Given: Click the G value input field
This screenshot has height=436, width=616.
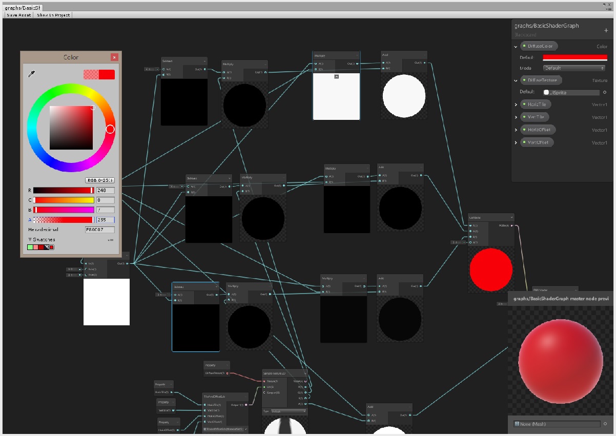Looking at the screenshot, I should coord(105,200).
